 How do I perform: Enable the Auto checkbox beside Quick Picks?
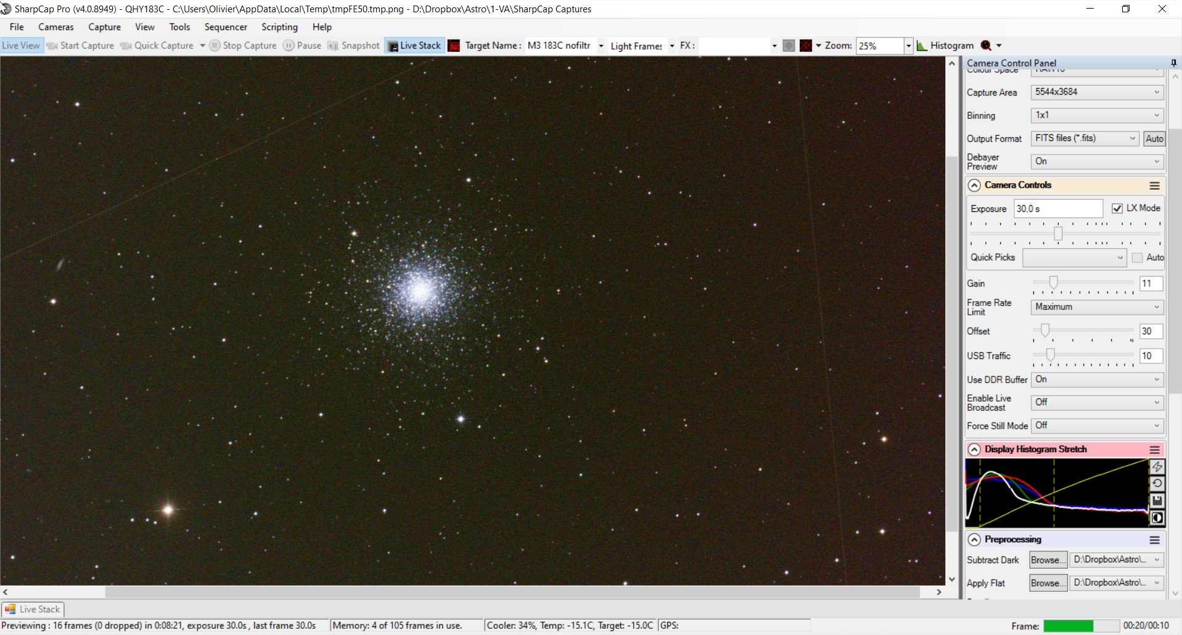(1138, 257)
